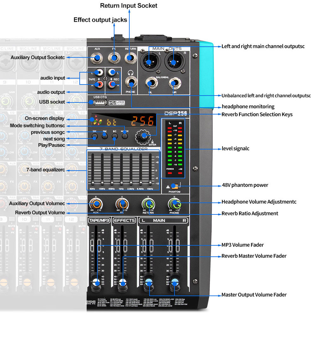Toggle the Play/Pause button

pyautogui.click(x=114, y=136)
